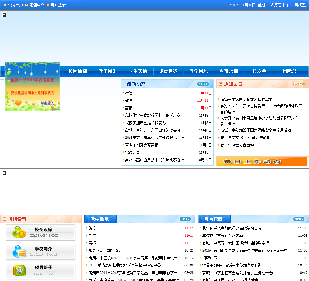Open 宿城一中城南学校教师招聘启事 notice
The width and height of the screenshot is (309, 281).
tap(246, 99)
